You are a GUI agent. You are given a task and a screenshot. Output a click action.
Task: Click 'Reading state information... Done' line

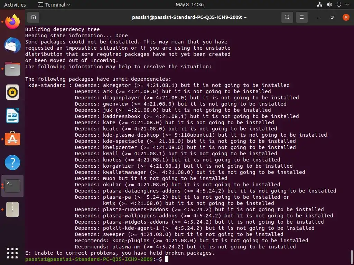76,36
